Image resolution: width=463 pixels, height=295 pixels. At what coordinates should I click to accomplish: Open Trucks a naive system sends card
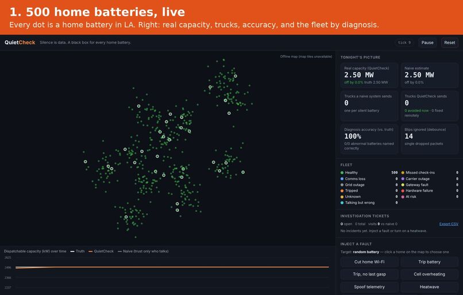(369, 106)
